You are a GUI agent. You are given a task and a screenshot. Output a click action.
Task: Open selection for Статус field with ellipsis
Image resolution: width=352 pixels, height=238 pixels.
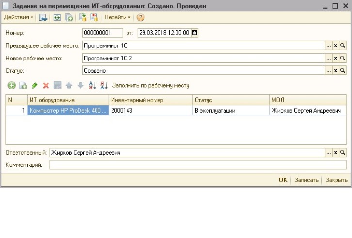[329, 71]
